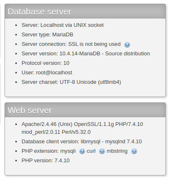Open documentation icon next to curl
This screenshot has width=170, height=180.
(102, 152)
